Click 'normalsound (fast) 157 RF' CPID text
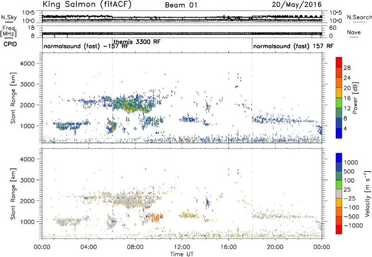Viewport: 372px width, 257px height. [293, 46]
